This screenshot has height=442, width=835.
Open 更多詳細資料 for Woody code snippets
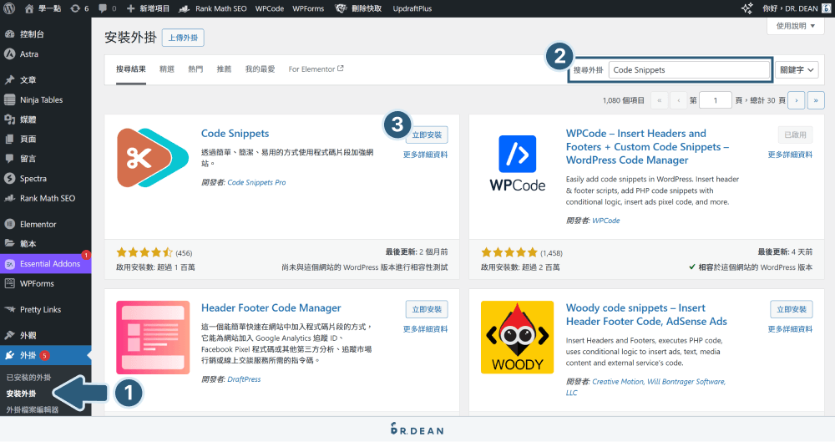point(790,329)
